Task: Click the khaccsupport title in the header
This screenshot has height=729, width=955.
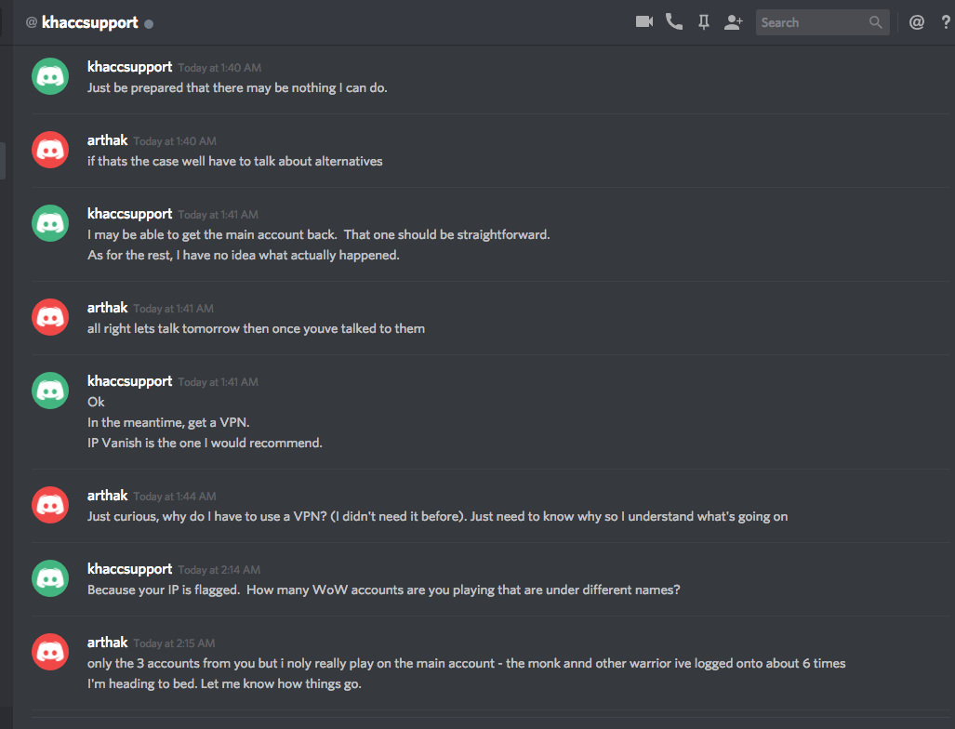Action: click(89, 22)
